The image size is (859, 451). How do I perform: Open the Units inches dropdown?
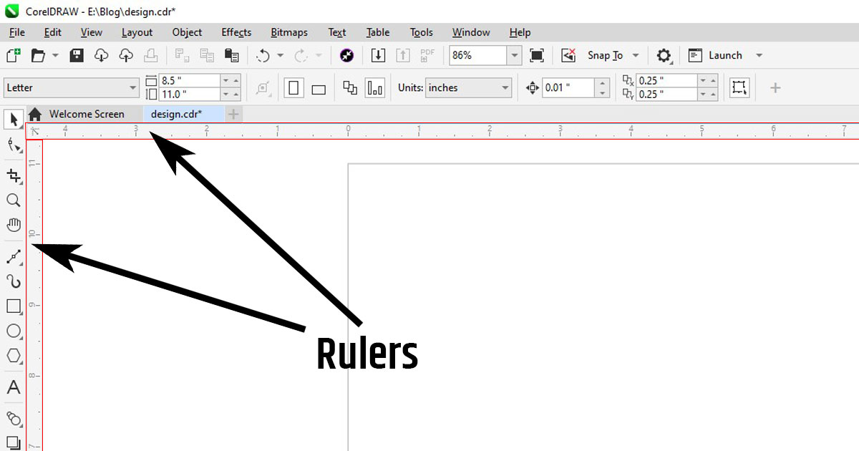[x=505, y=88]
